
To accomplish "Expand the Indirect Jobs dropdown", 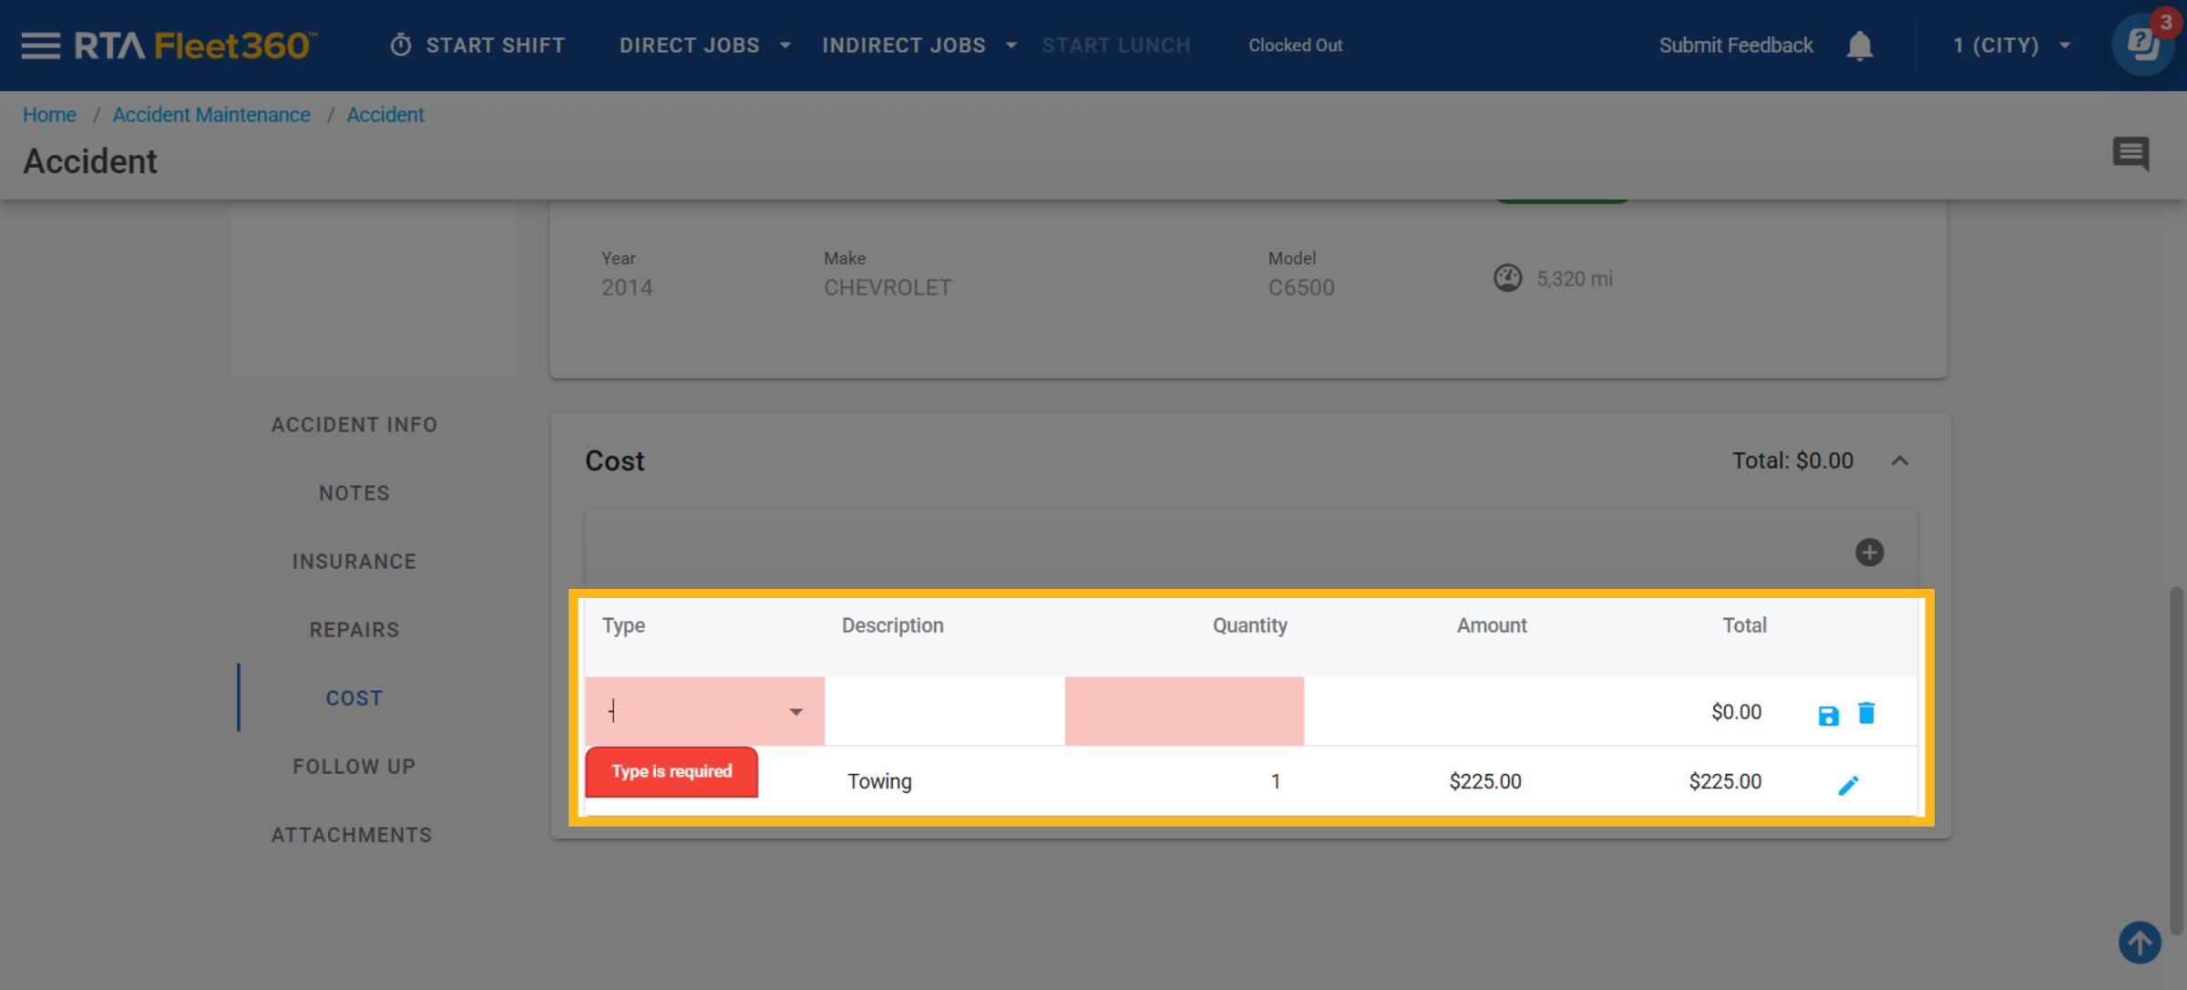I will (x=919, y=46).
